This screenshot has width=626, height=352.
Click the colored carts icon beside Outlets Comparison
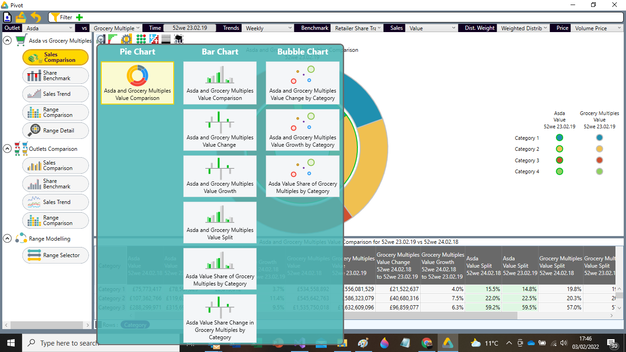(21, 148)
